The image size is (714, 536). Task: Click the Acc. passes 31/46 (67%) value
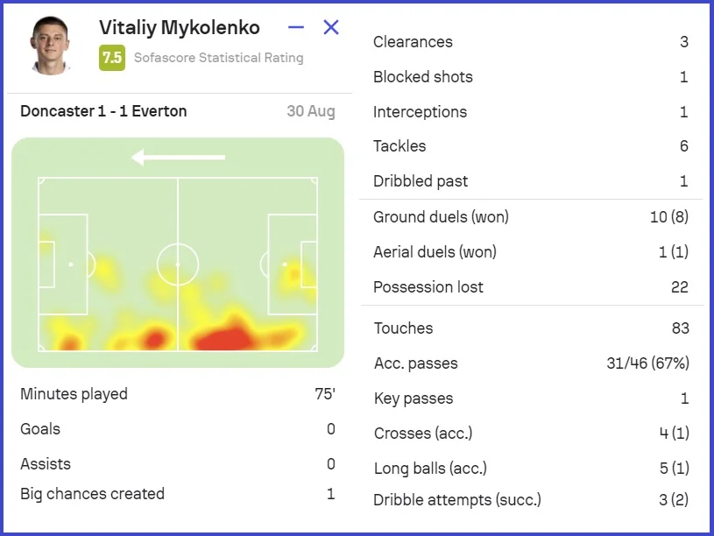[x=647, y=363]
